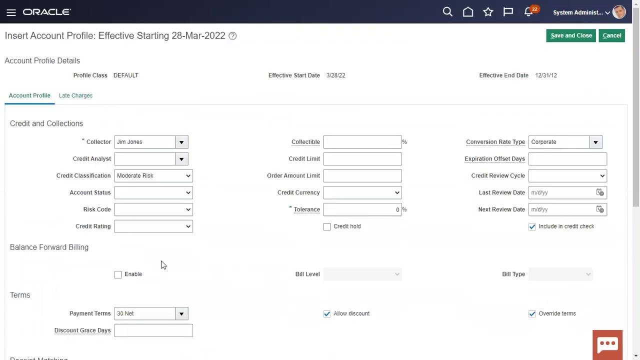Viewport: 640px width, 360px height.
Task: Toggle the Credit hold checkbox
Action: coord(327,226)
